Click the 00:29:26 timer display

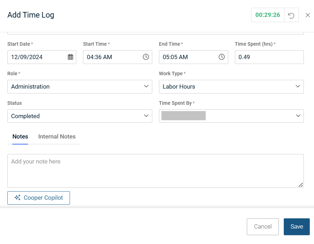point(268,15)
